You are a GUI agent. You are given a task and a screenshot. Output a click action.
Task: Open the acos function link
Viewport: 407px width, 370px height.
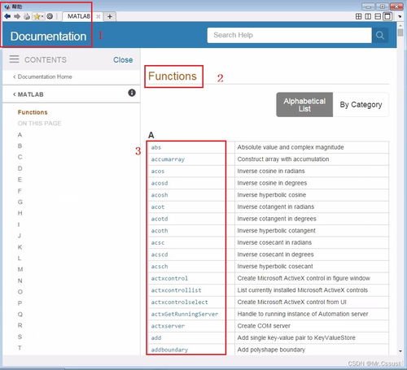pos(158,172)
